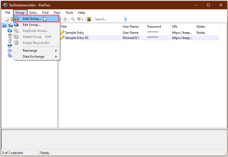Select the Internet globe group icon in tree
The image size is (228, 157).
10,46
